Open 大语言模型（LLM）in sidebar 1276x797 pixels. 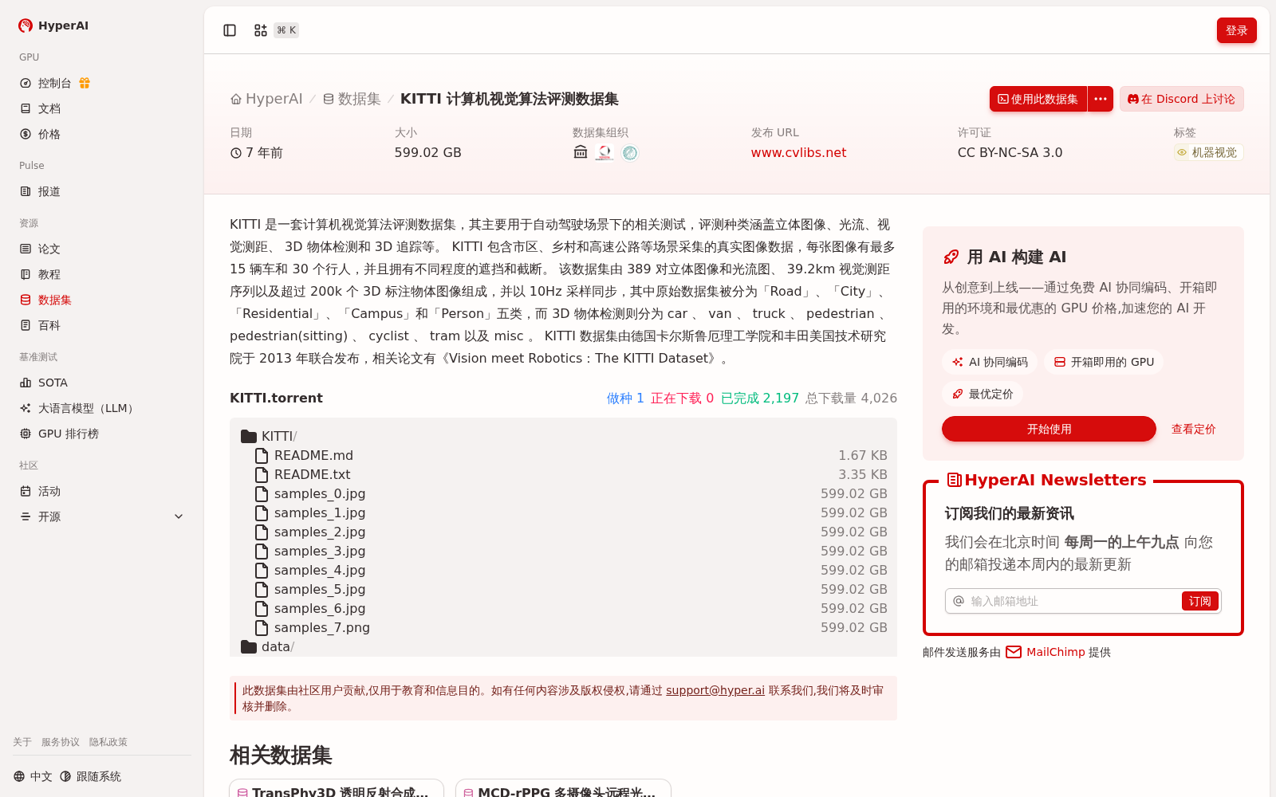pos(102,408)
